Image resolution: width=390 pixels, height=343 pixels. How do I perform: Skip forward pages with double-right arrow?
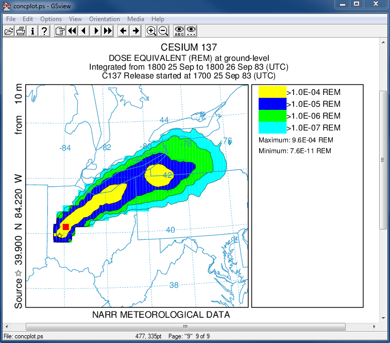(x=107, y=31)
